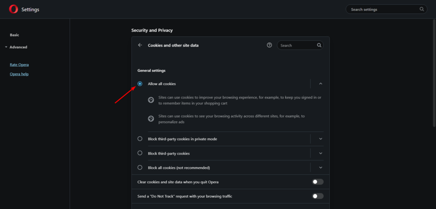Click the magnifier in Search settings
Image resolution: width=436 pixels, height=209 pixels.
(x=422, y=9)
